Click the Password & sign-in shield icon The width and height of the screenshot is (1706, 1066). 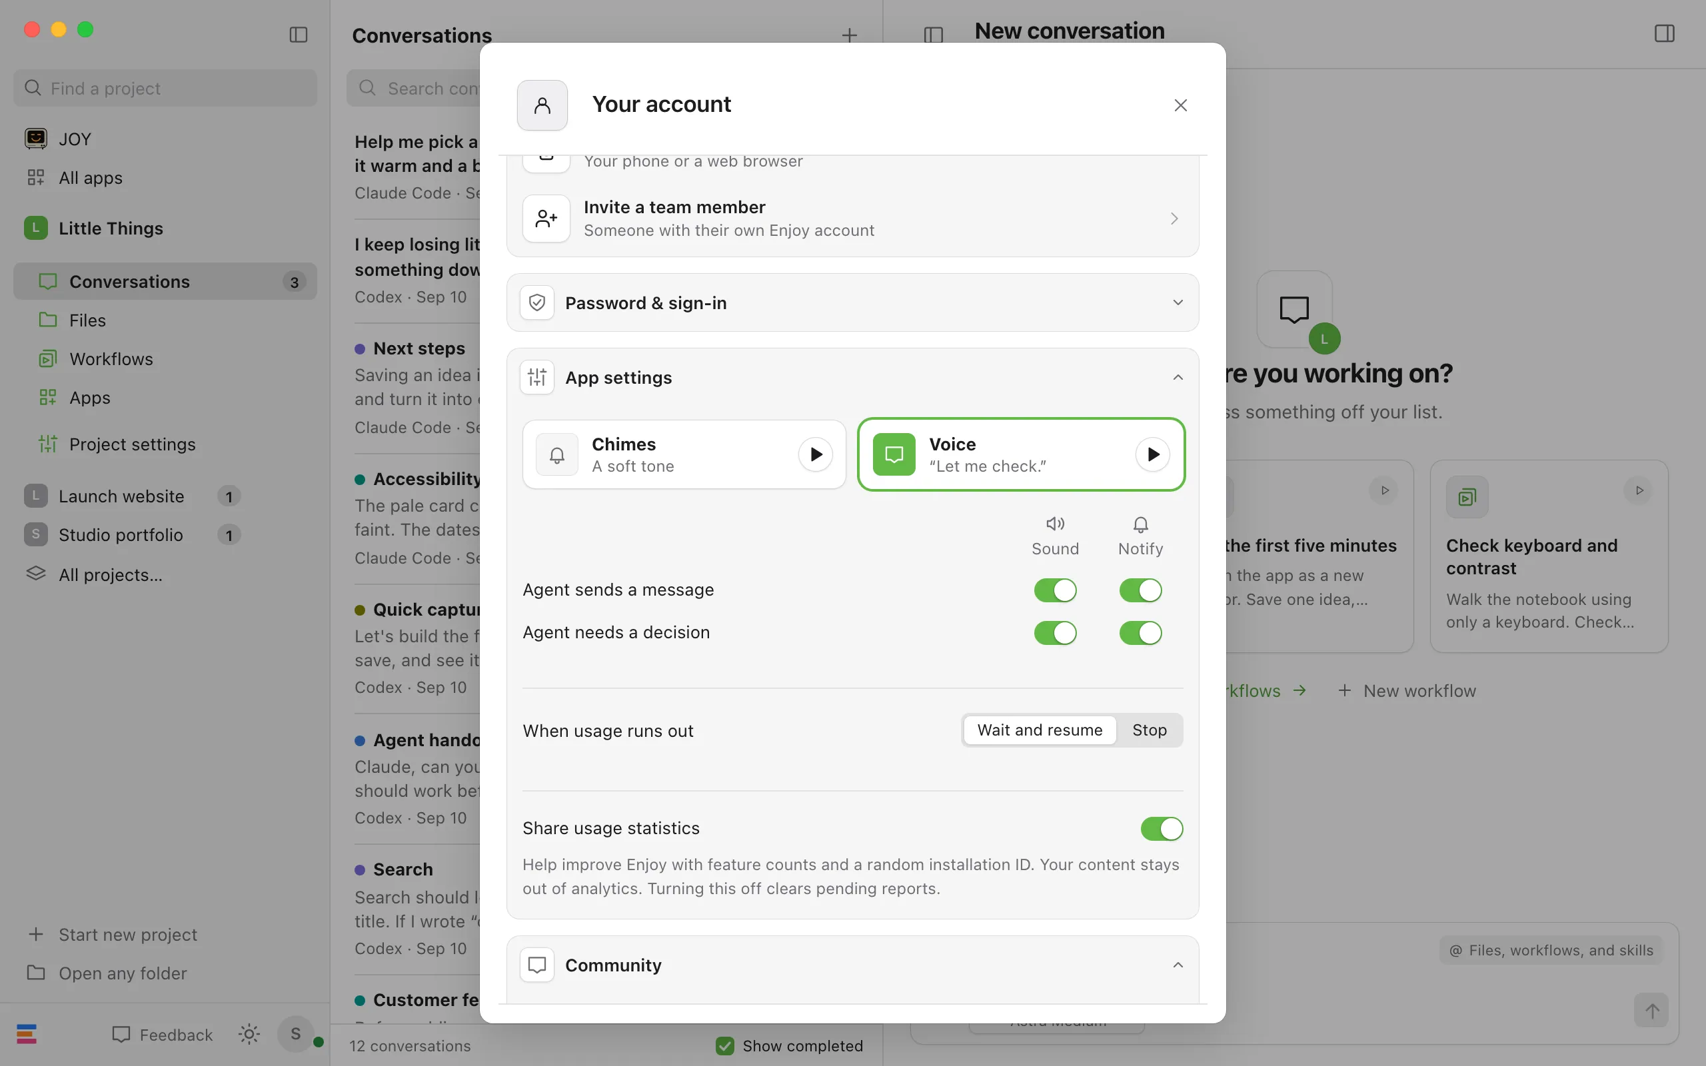click(x=537, y=303)
